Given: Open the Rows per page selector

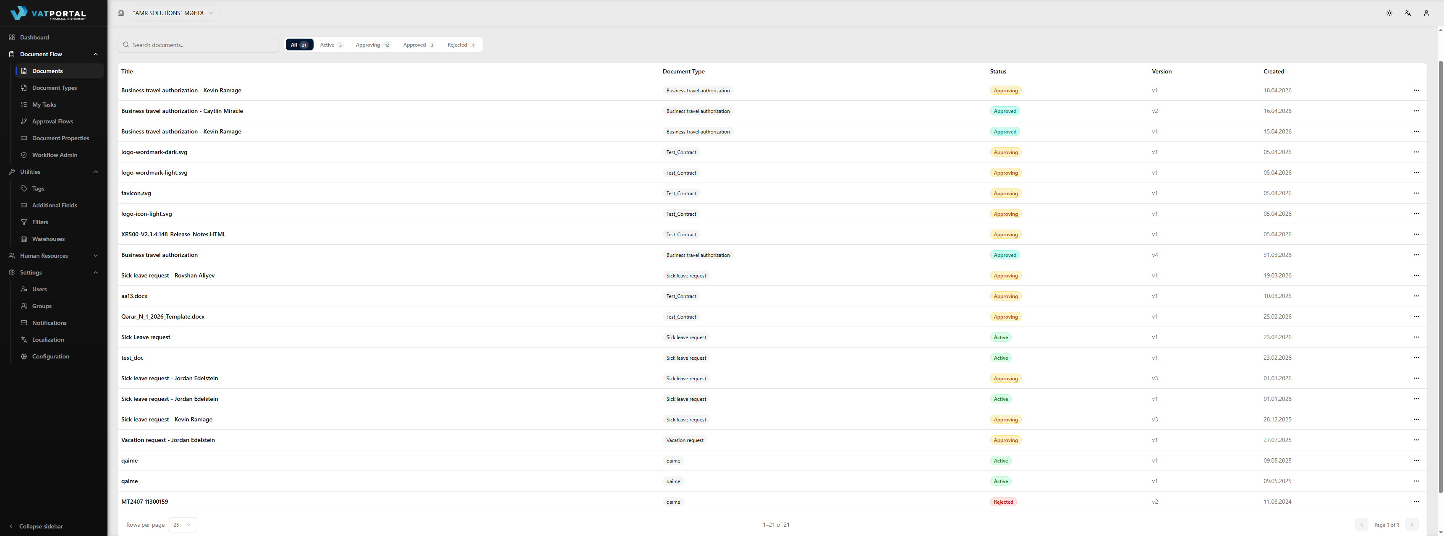Looking at the screenshot, I should pyautogui.click(x=182, y=525).
